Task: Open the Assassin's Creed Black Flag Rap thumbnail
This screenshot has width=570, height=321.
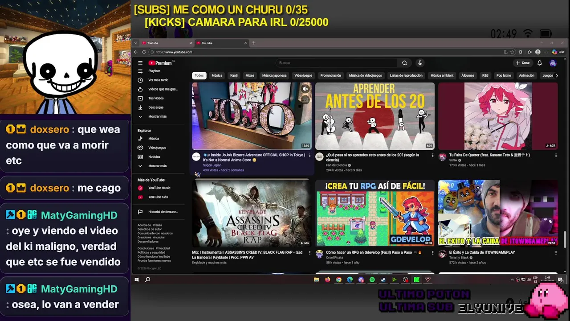Action: [252, 213]
